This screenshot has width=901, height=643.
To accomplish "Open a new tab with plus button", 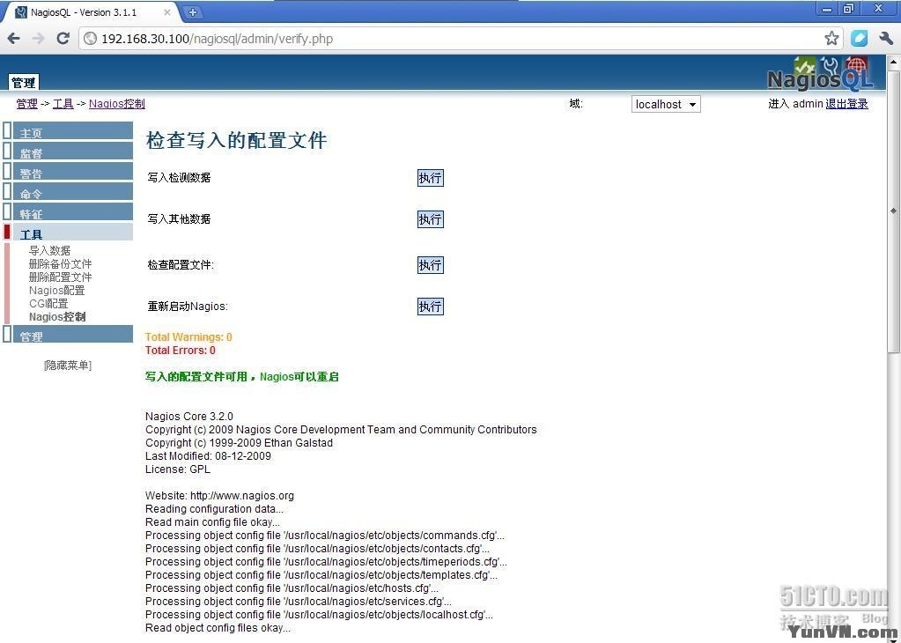I will (x=193, y=11).
